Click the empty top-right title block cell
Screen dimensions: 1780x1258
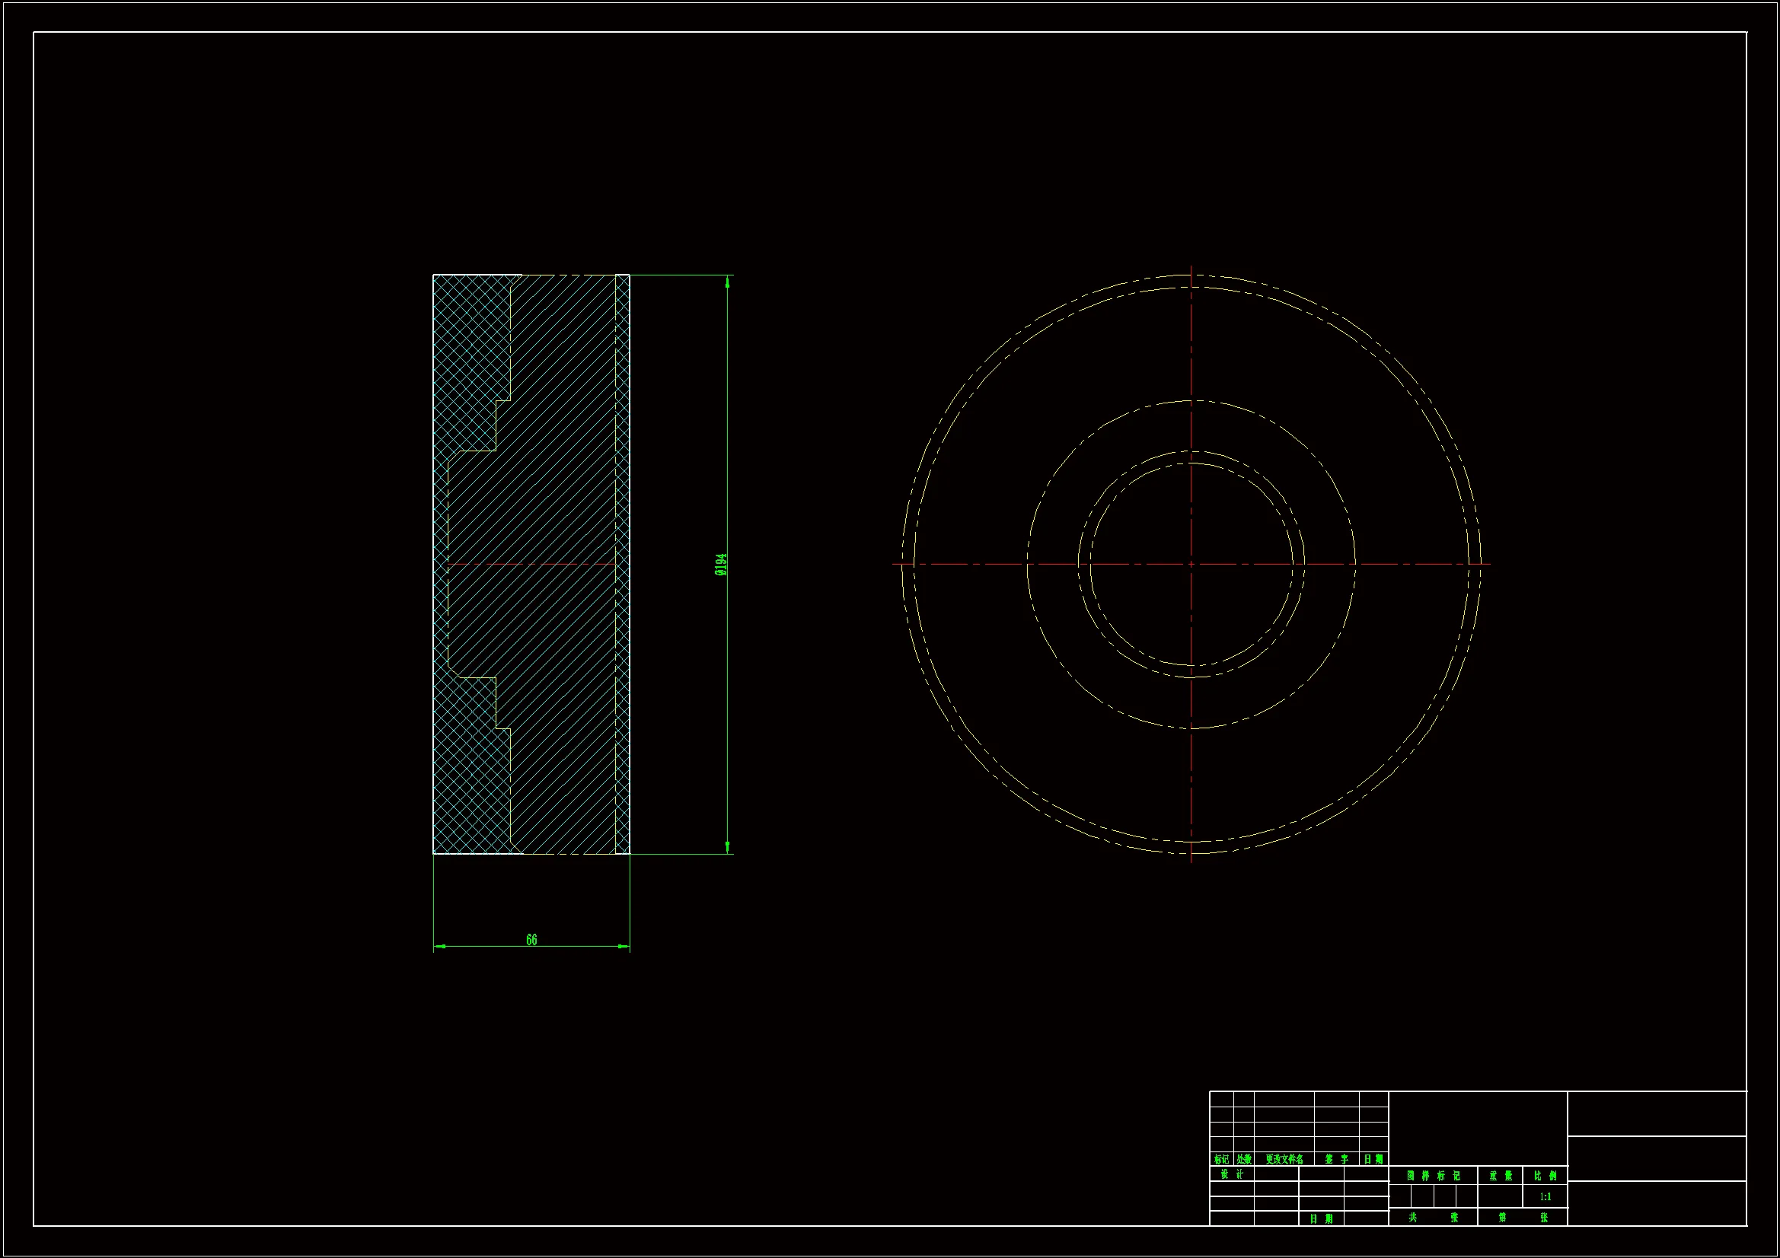[1657, 1114]
